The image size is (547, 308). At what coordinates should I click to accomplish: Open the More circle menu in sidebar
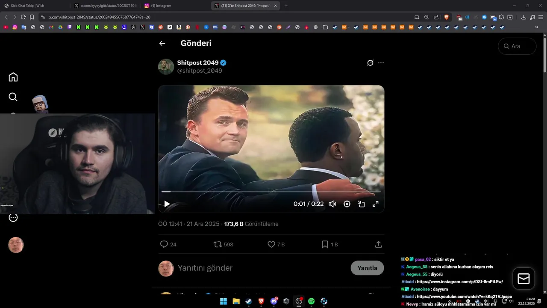click(x=13, y=218)
